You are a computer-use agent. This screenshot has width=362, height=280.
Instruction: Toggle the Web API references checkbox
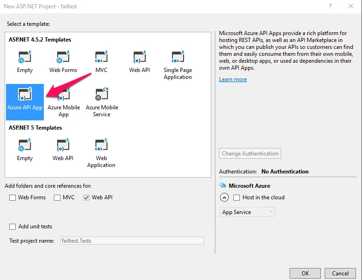coord(86,197)
